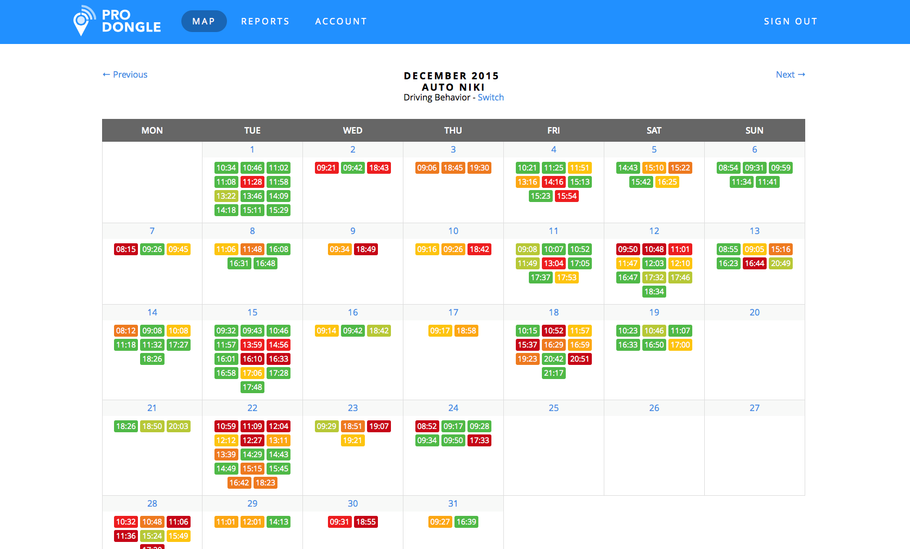Viewport: 910px width, 549px height.
Task: Open the 20:03 trip on December 21
Action: point(178,426)
